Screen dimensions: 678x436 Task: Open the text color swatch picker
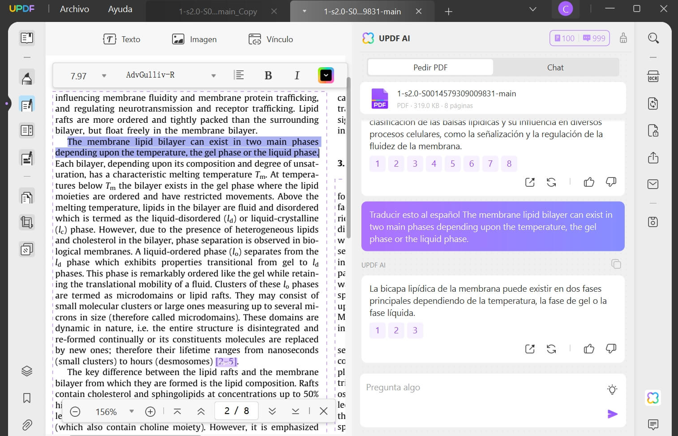326,75
